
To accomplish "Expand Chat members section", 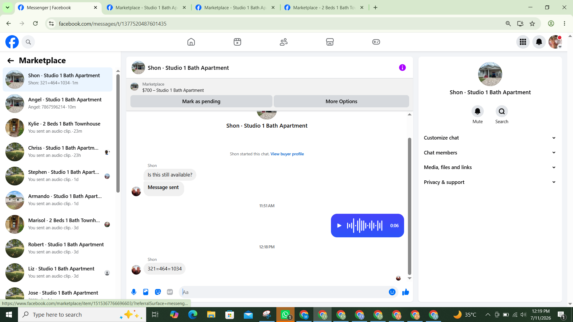I will (490, 153).
